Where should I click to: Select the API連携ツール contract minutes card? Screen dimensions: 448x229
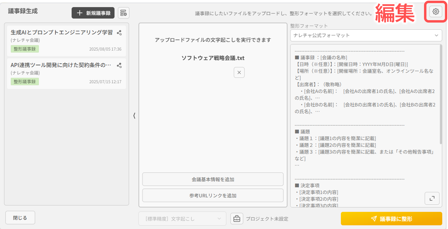tap(62, 73)
